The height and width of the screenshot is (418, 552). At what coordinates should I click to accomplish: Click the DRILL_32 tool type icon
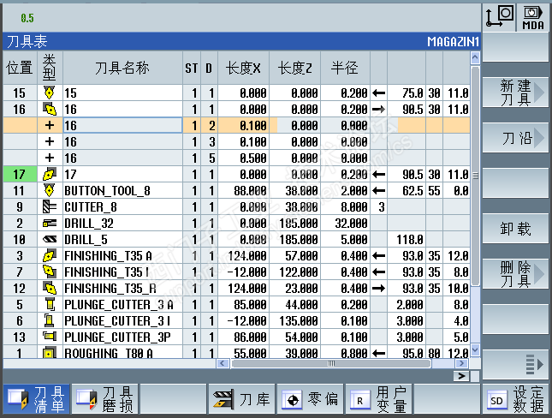tap(50, 223)
